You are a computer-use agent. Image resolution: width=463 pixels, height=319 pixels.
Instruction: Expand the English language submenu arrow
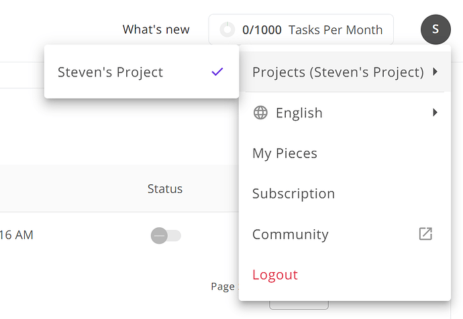(x=435, y=113)
